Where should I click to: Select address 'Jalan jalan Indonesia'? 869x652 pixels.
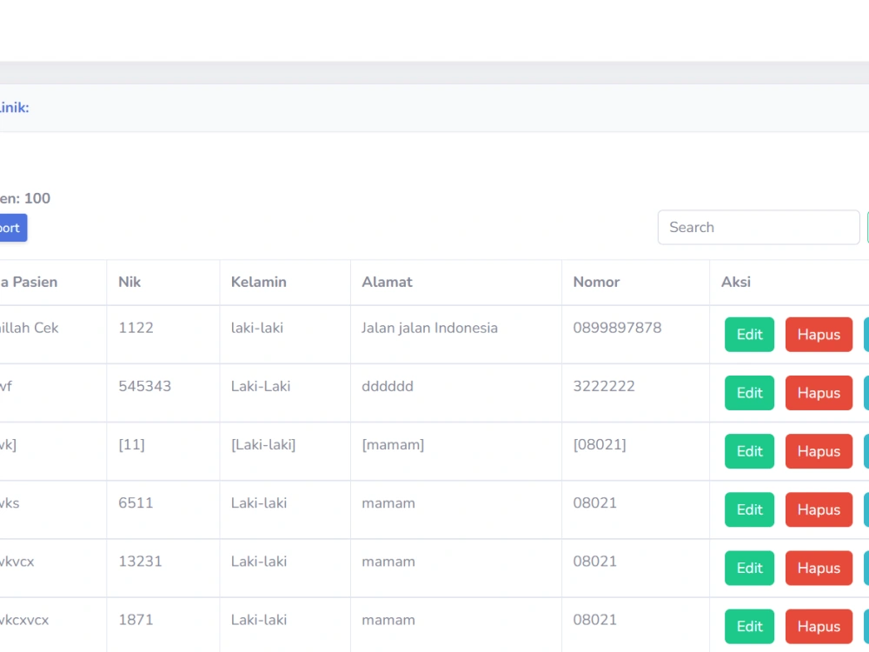click(429, 329)
